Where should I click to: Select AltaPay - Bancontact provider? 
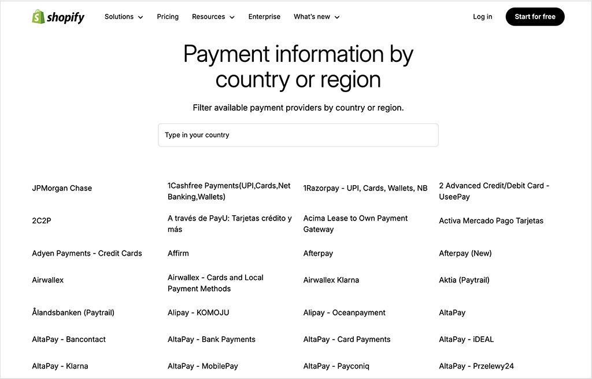pos(69,339)
